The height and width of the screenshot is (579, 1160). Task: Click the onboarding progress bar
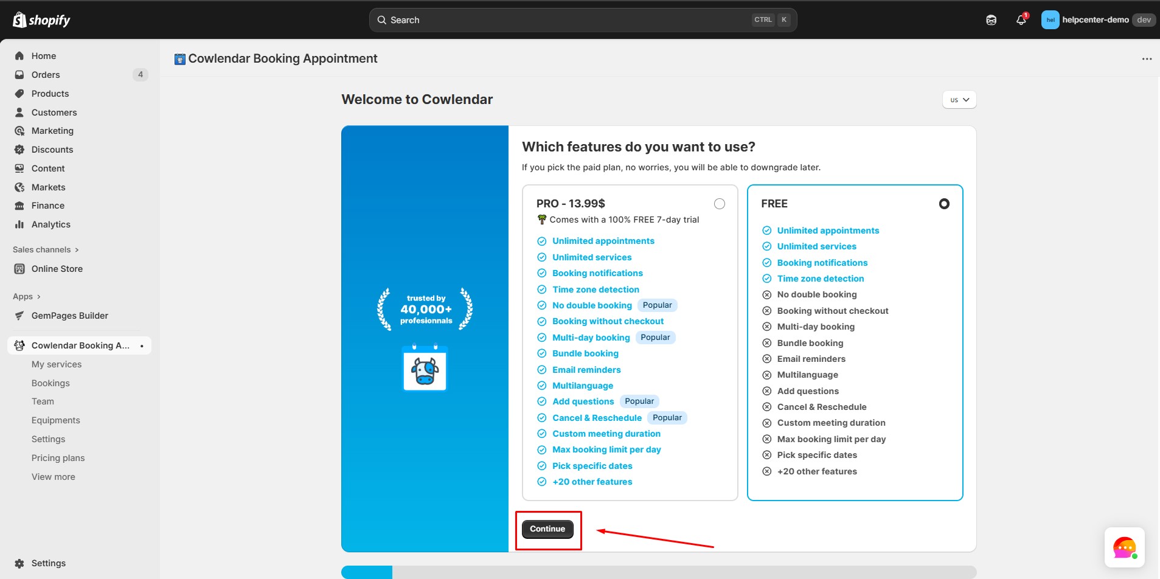(659, 572)
